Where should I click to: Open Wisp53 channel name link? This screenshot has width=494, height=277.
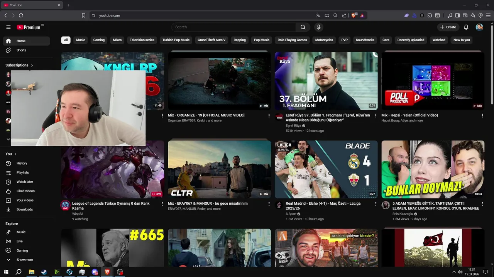[78, 214]
